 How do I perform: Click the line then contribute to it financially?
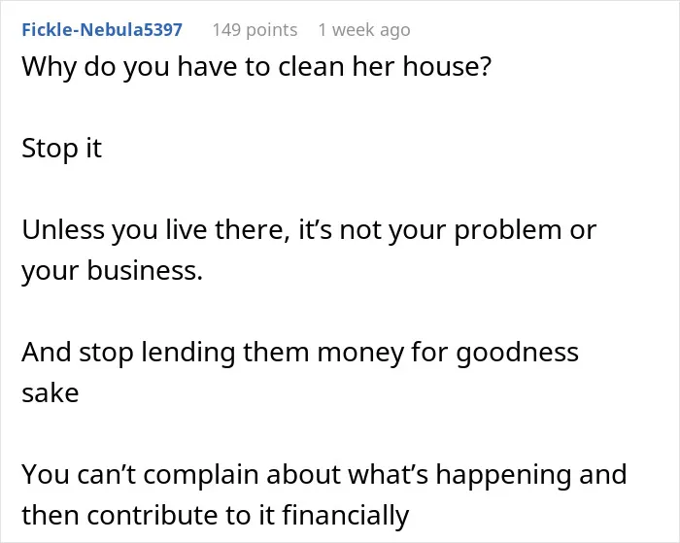[216, 516]
